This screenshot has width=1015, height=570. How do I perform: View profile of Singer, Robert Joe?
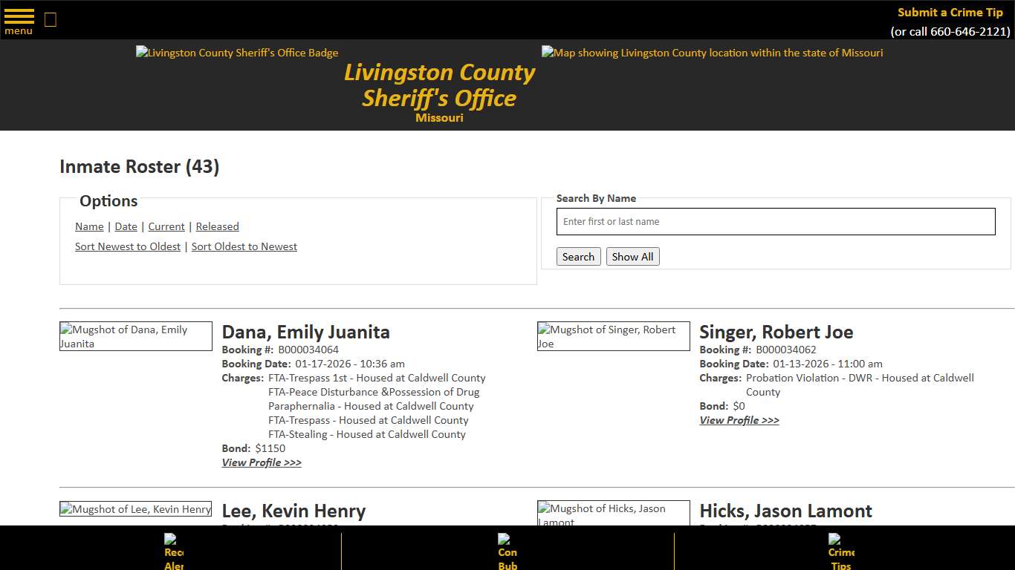(x=739, y=420)
